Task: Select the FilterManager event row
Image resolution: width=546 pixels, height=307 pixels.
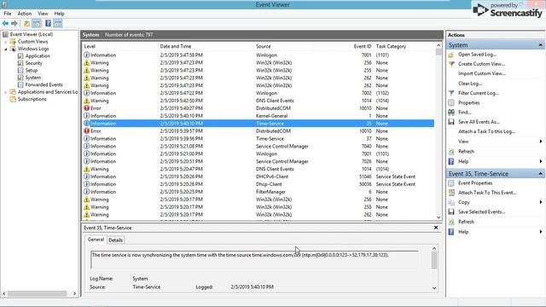Action: coord(258,192)
